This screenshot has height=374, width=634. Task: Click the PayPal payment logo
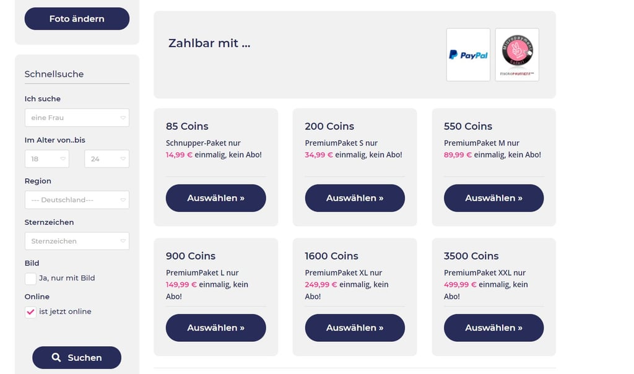coord(468,54)
